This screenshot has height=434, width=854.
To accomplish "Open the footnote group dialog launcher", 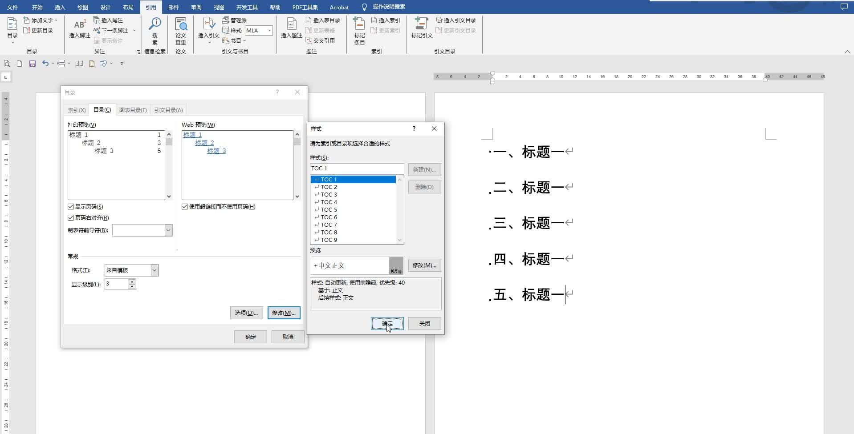I will pyautogui.click(x=138, y=52).
